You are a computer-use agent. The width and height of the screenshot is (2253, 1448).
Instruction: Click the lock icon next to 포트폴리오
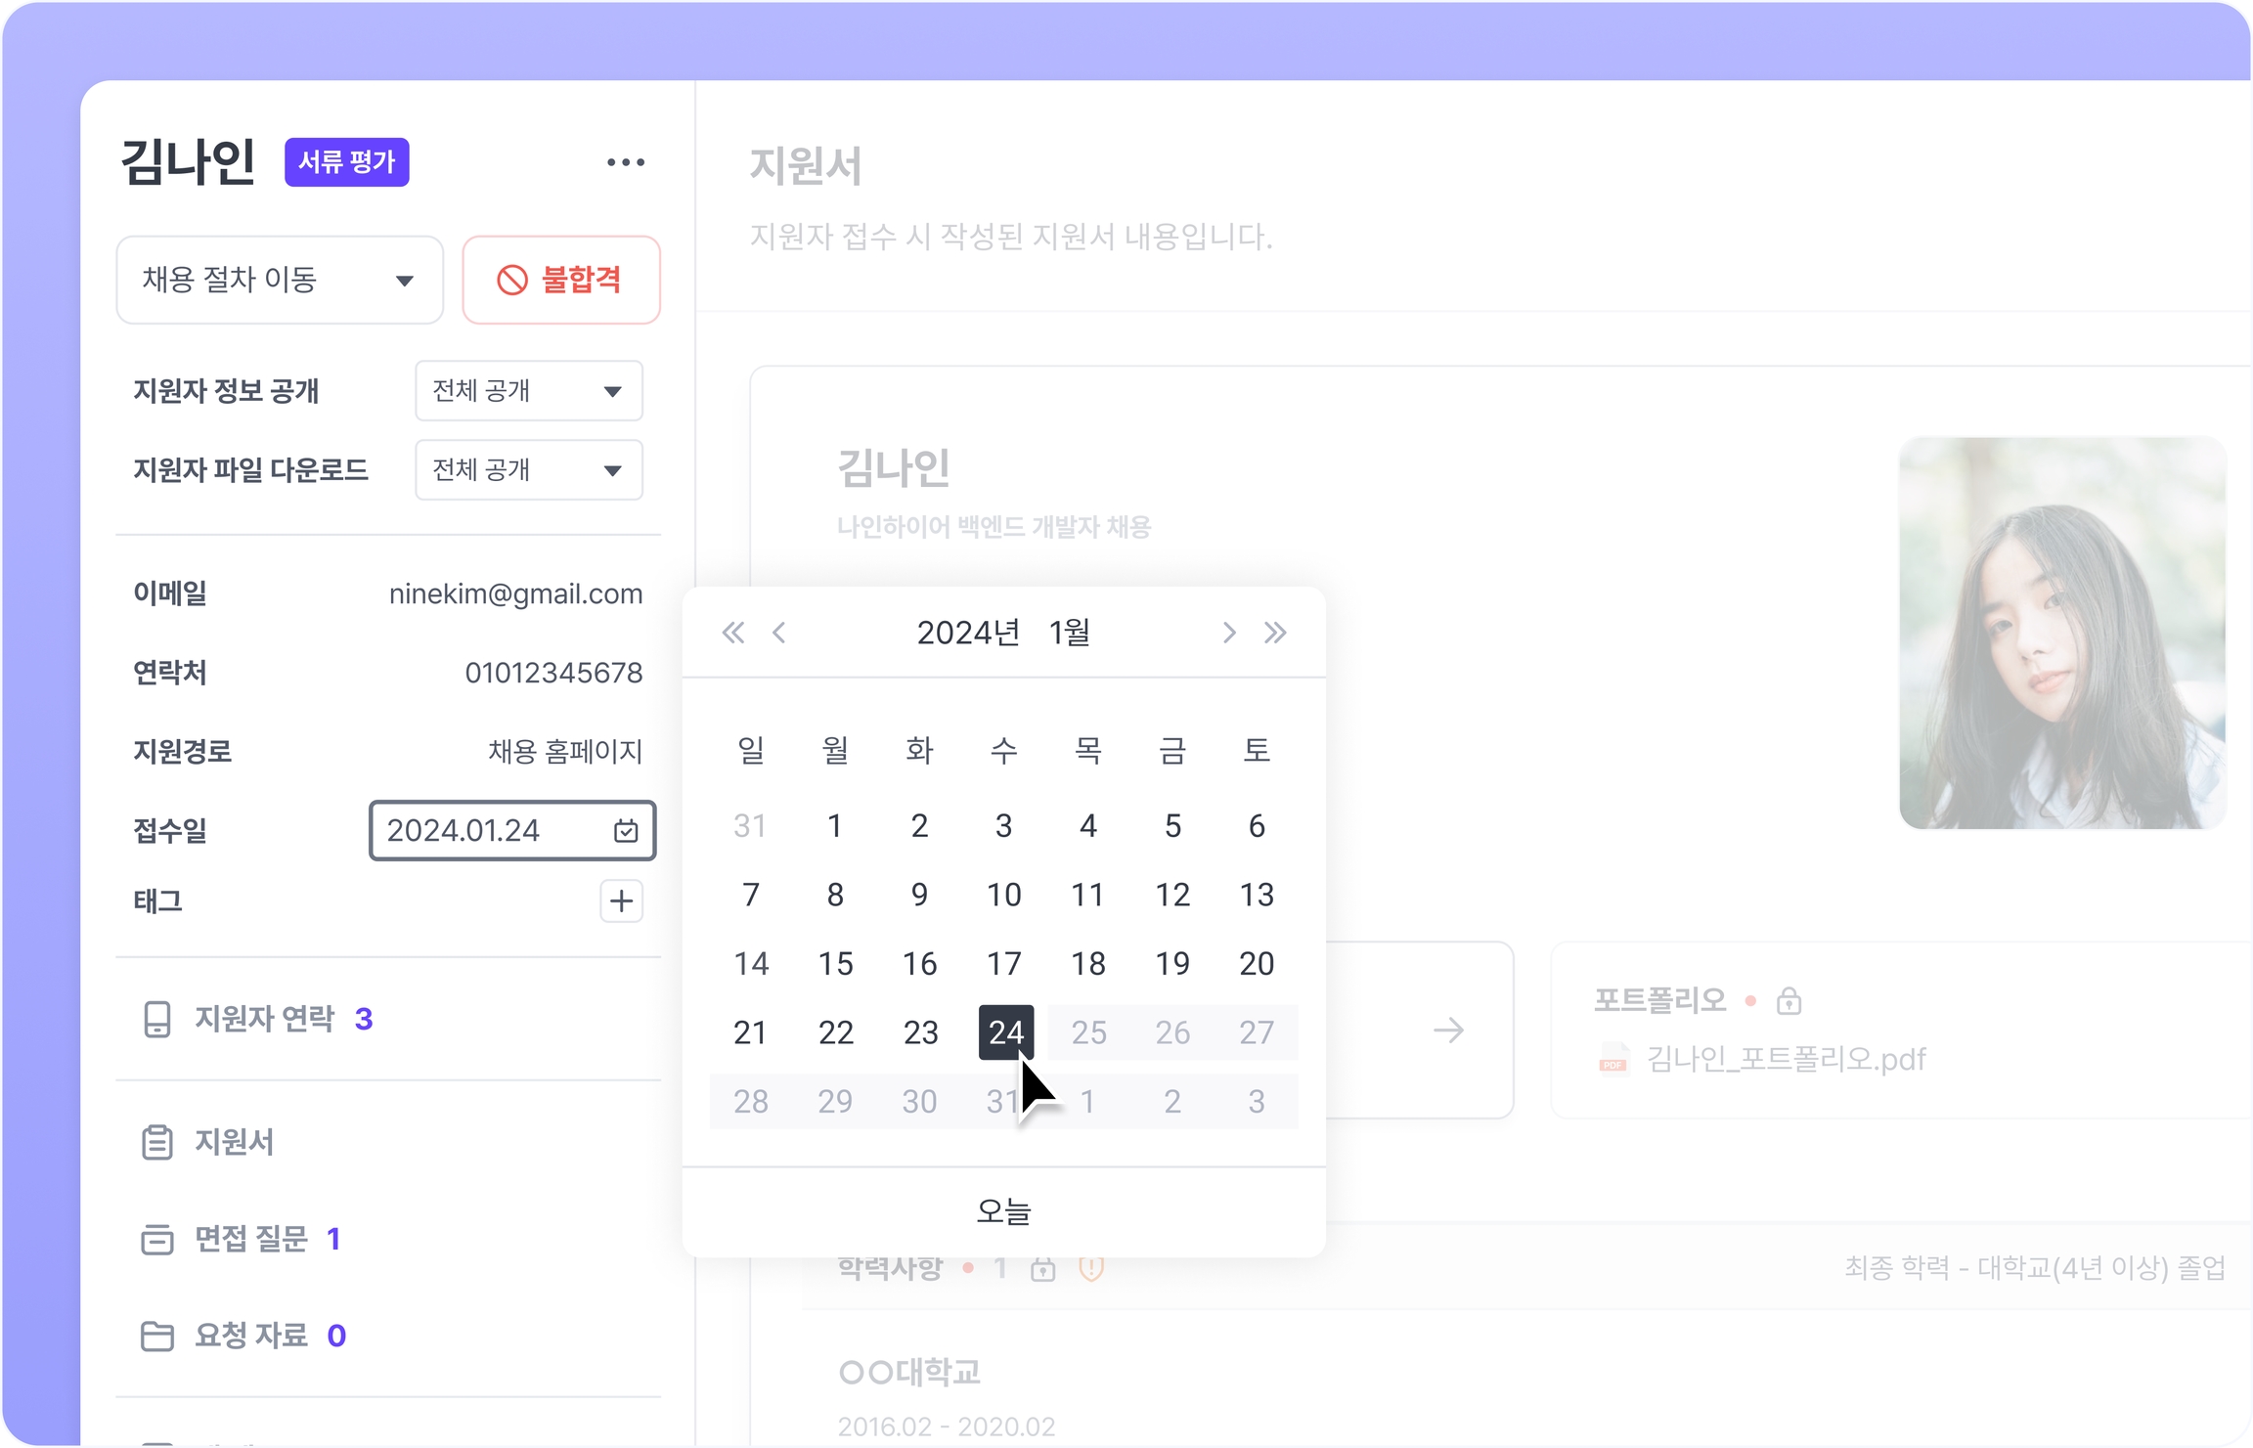(1789, 1001)
